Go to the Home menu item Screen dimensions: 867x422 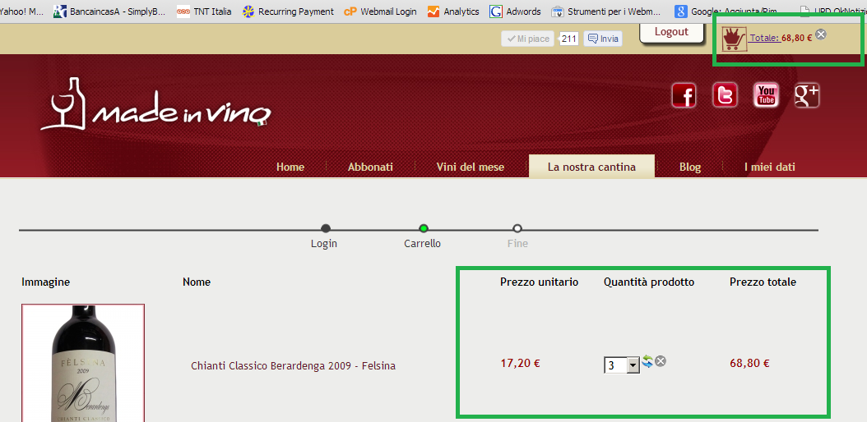pyautogui.click(x=290, y=167)
